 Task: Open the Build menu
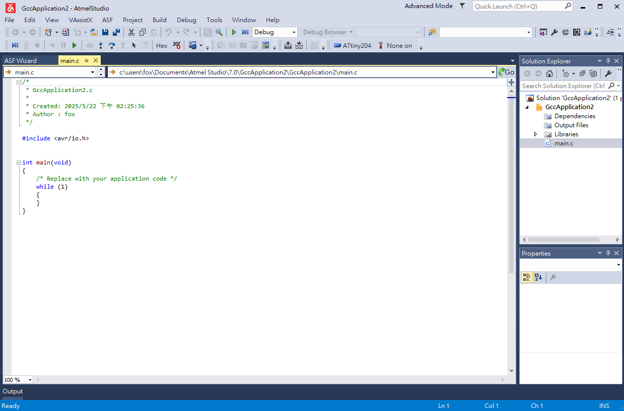pyautogui.click(x=160, y=20)
